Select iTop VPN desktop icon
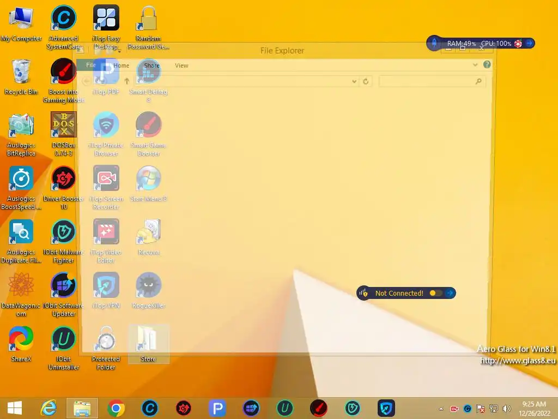Screen dimensions: 558x419 (106, 291)
